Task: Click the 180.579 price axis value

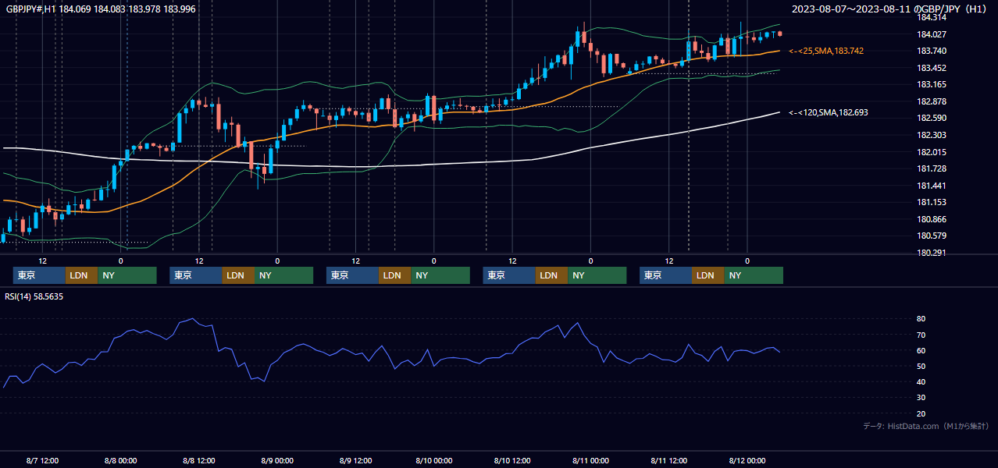Action: click(x=932, y=236)
